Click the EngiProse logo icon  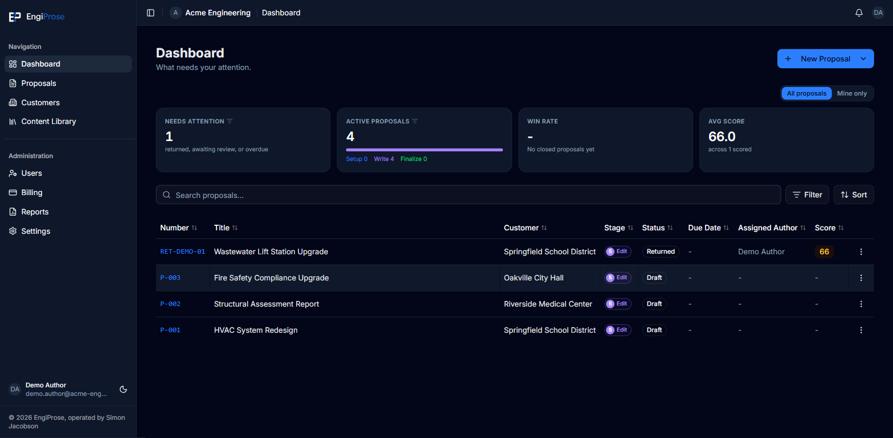coord(15,16)
